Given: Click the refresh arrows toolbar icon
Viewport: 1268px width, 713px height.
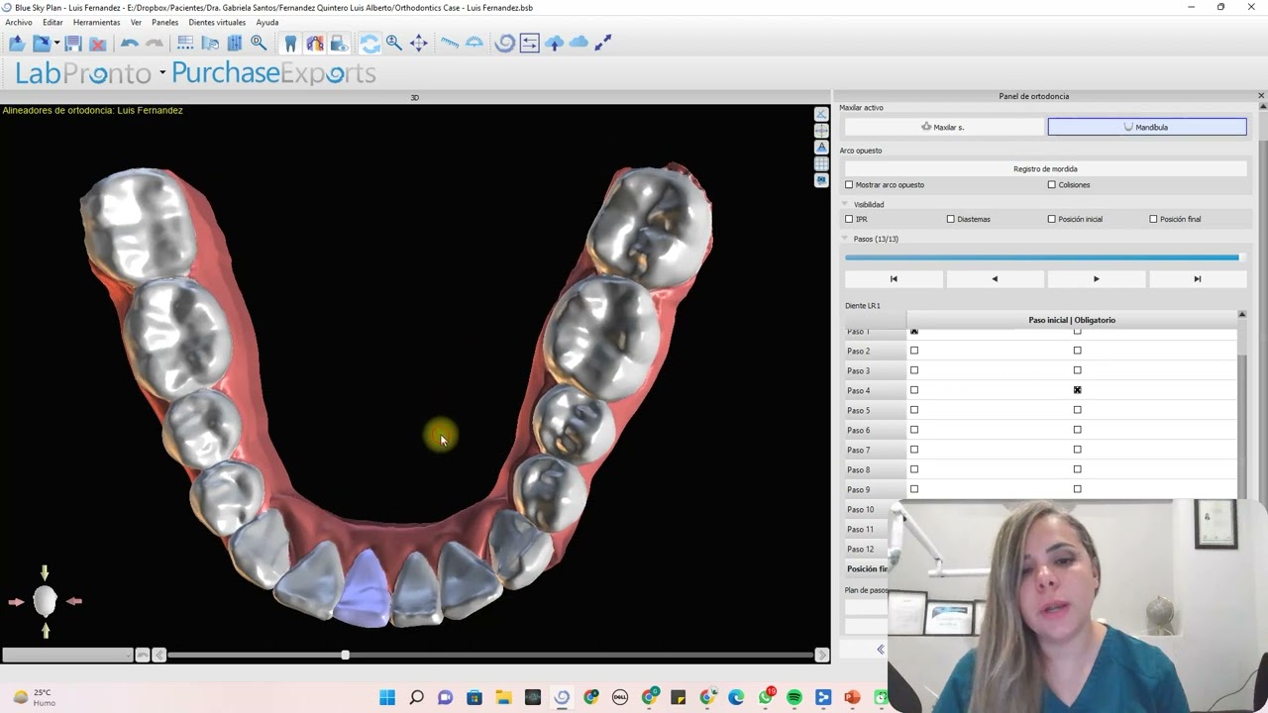Looking at the screenshot, I should [x=370, y=44].
